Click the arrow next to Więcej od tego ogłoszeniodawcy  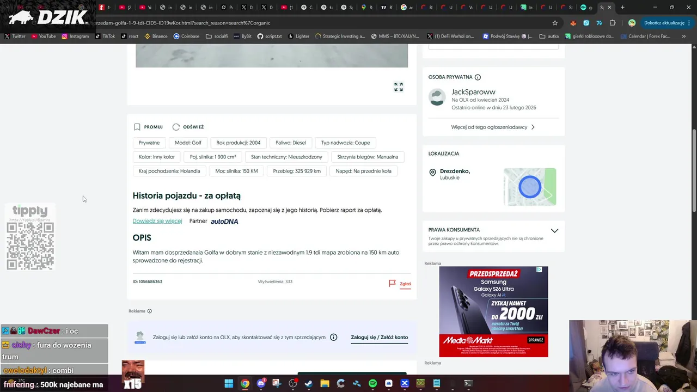point(533,127)
